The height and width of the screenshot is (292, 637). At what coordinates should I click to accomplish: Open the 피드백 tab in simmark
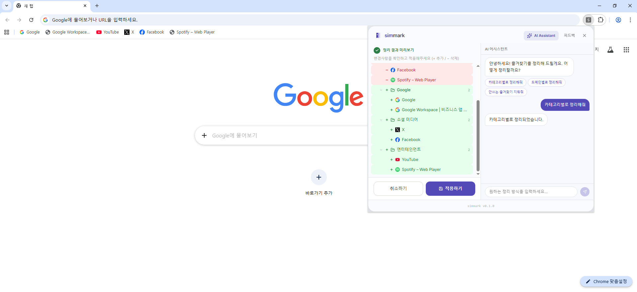(569, 36)
